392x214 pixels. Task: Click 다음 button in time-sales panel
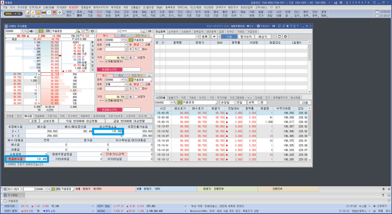coord(305,102)
